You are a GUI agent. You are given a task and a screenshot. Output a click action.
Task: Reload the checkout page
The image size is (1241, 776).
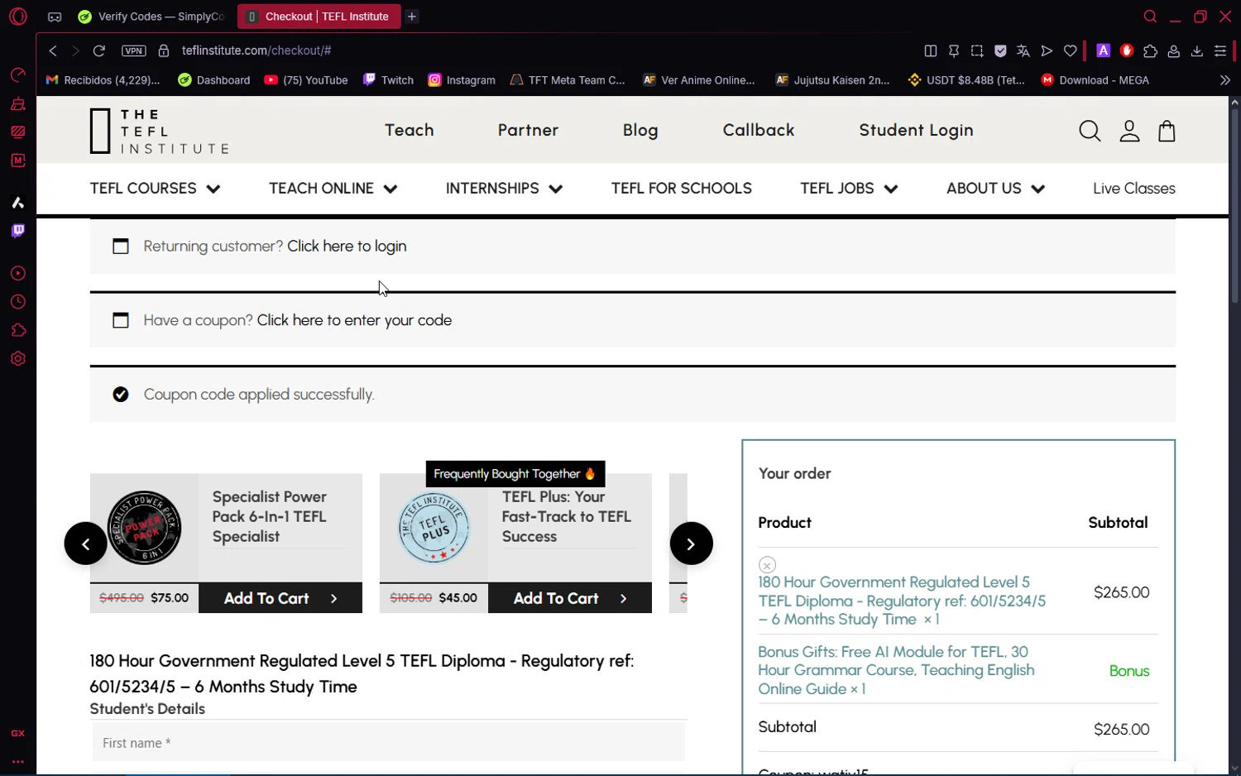click(98, 50)
